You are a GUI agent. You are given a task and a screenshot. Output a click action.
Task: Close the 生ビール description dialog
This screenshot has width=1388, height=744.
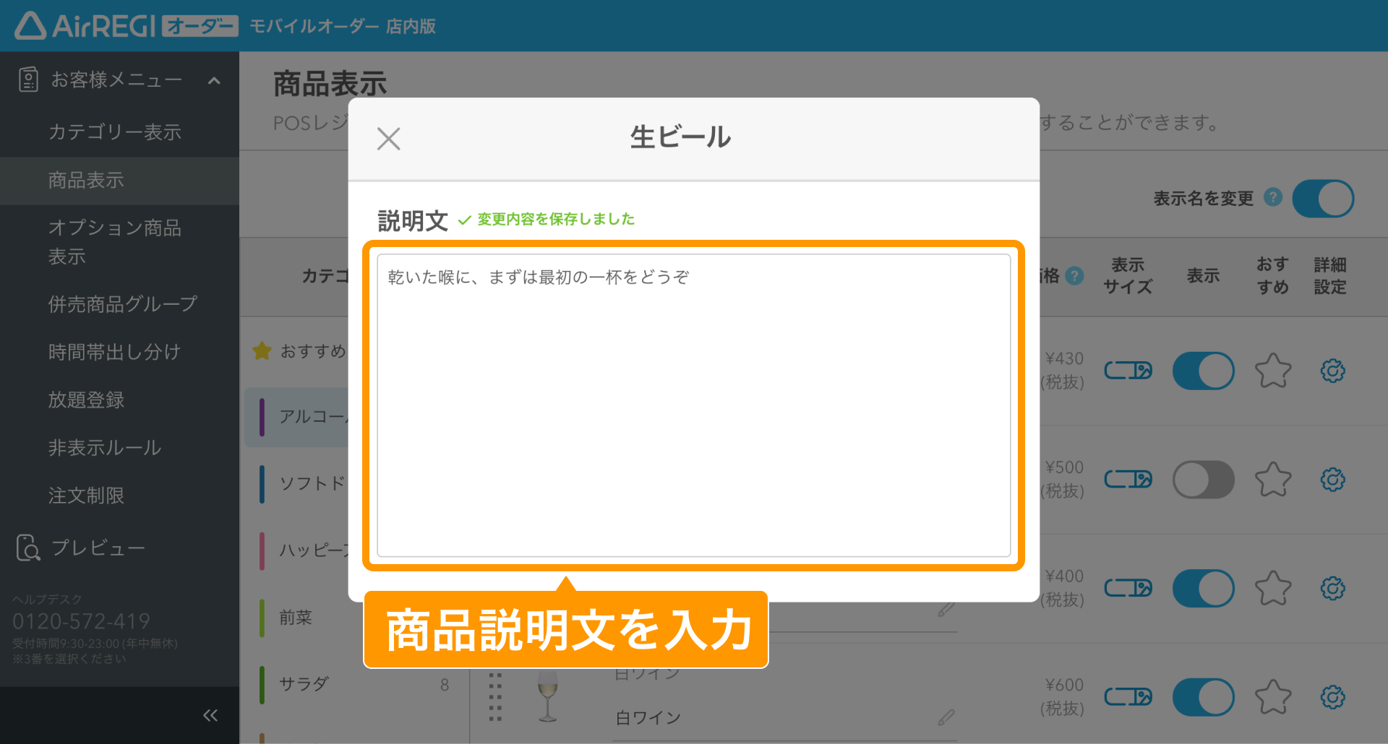click(389, 139)
